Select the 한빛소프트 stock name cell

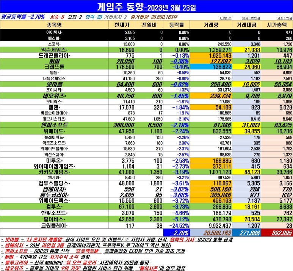[x=54, y=213]
